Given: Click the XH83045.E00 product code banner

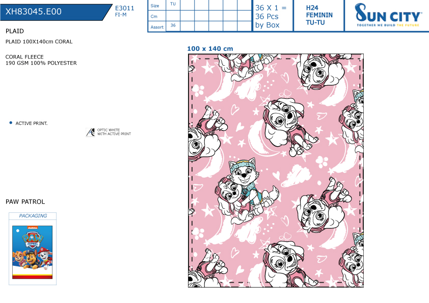Looking at the screenshot, I should (56, 12).
